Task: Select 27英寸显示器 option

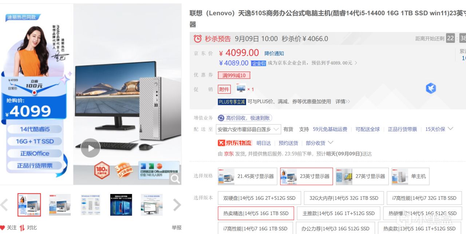Action: point(362,176)
